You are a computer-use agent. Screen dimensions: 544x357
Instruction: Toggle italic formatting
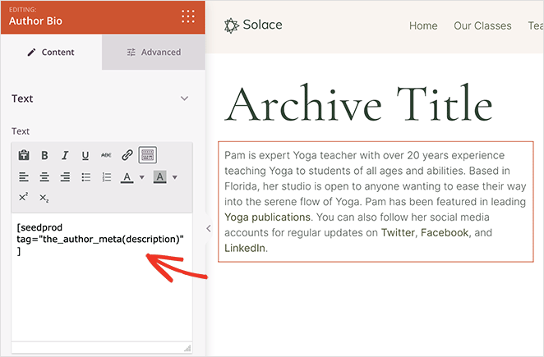coord(65,155)
